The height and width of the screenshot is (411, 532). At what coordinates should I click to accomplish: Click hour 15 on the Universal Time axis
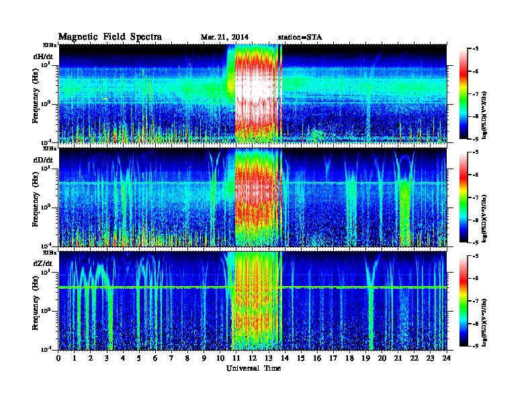[x=301, y=359]
